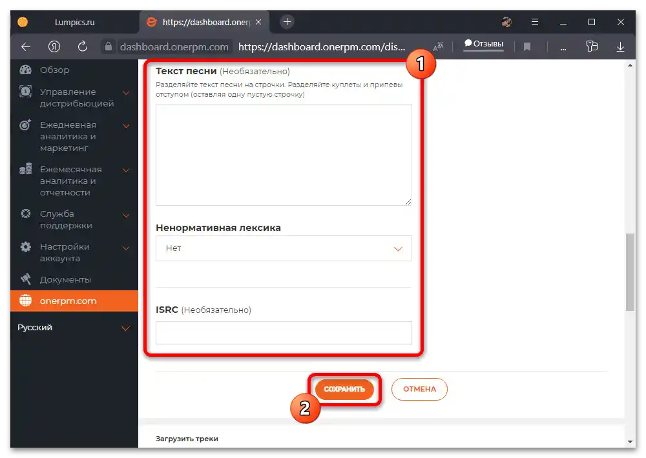The height and width of the screenshot is (458, 646).
Task: Open a new tab with plus button
Action: tap(287, 21)
